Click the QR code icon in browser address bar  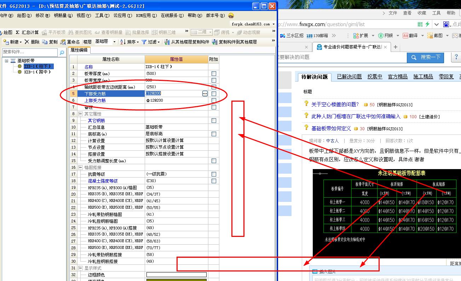(x=420, y=24)
